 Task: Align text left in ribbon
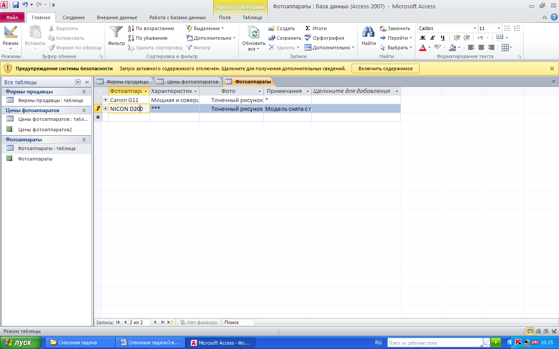click(471, 48)
